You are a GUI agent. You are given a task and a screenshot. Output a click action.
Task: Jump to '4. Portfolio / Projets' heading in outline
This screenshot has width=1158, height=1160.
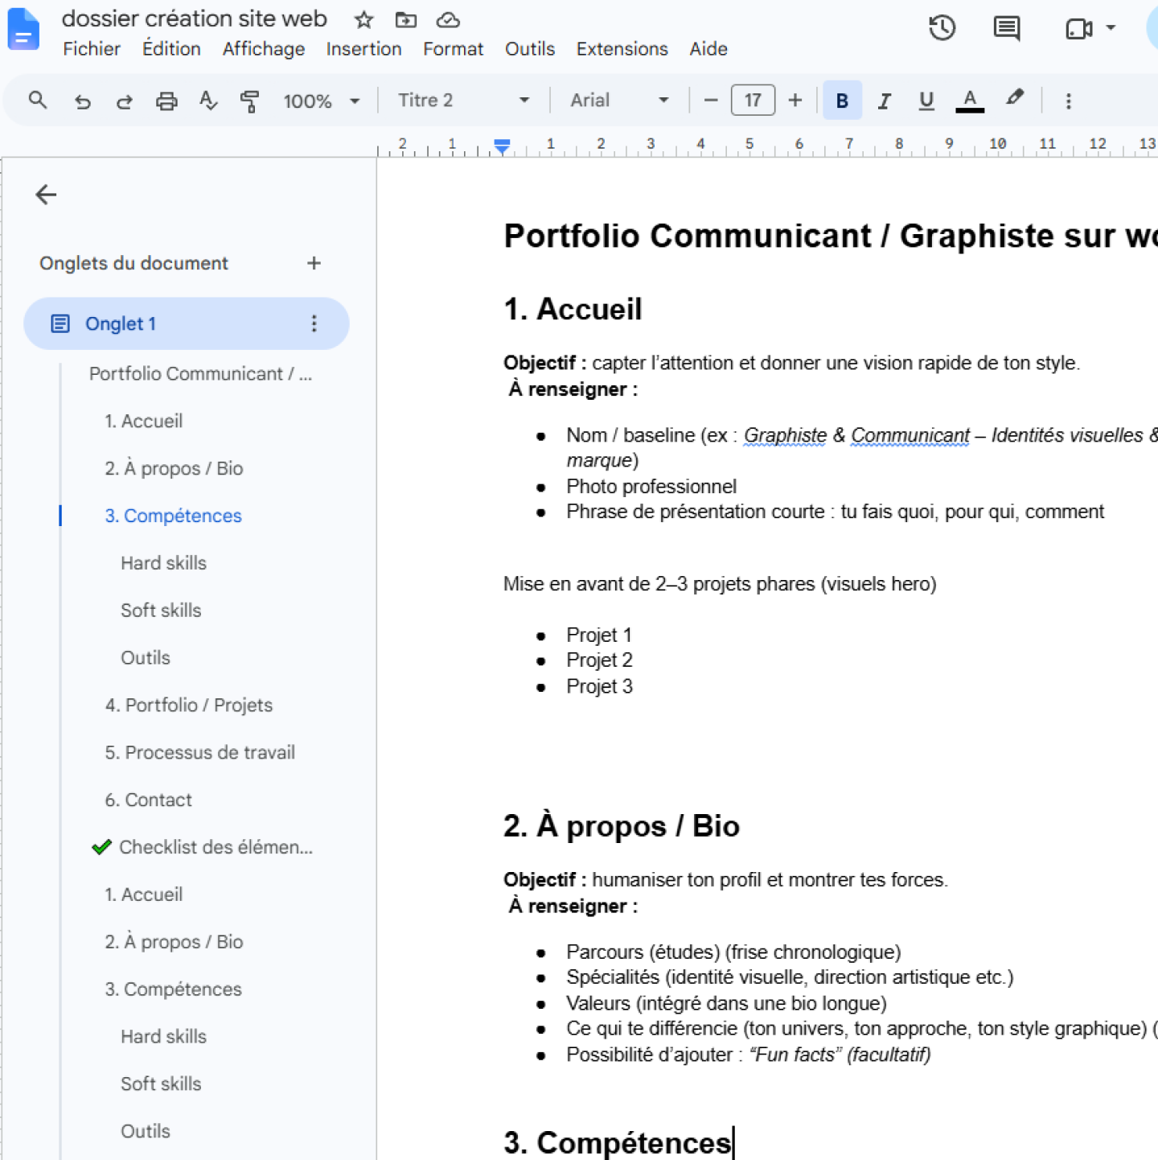click(x=189, y=705)
